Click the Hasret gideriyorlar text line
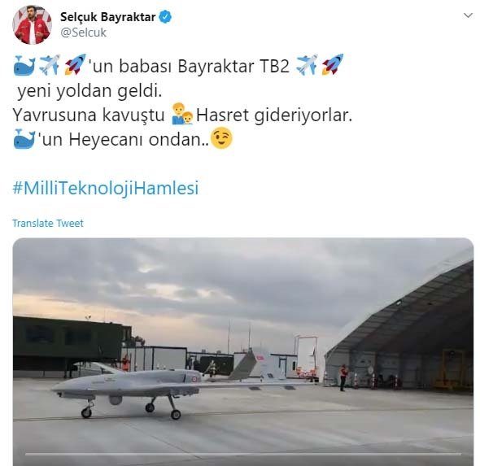 (274, 115)
